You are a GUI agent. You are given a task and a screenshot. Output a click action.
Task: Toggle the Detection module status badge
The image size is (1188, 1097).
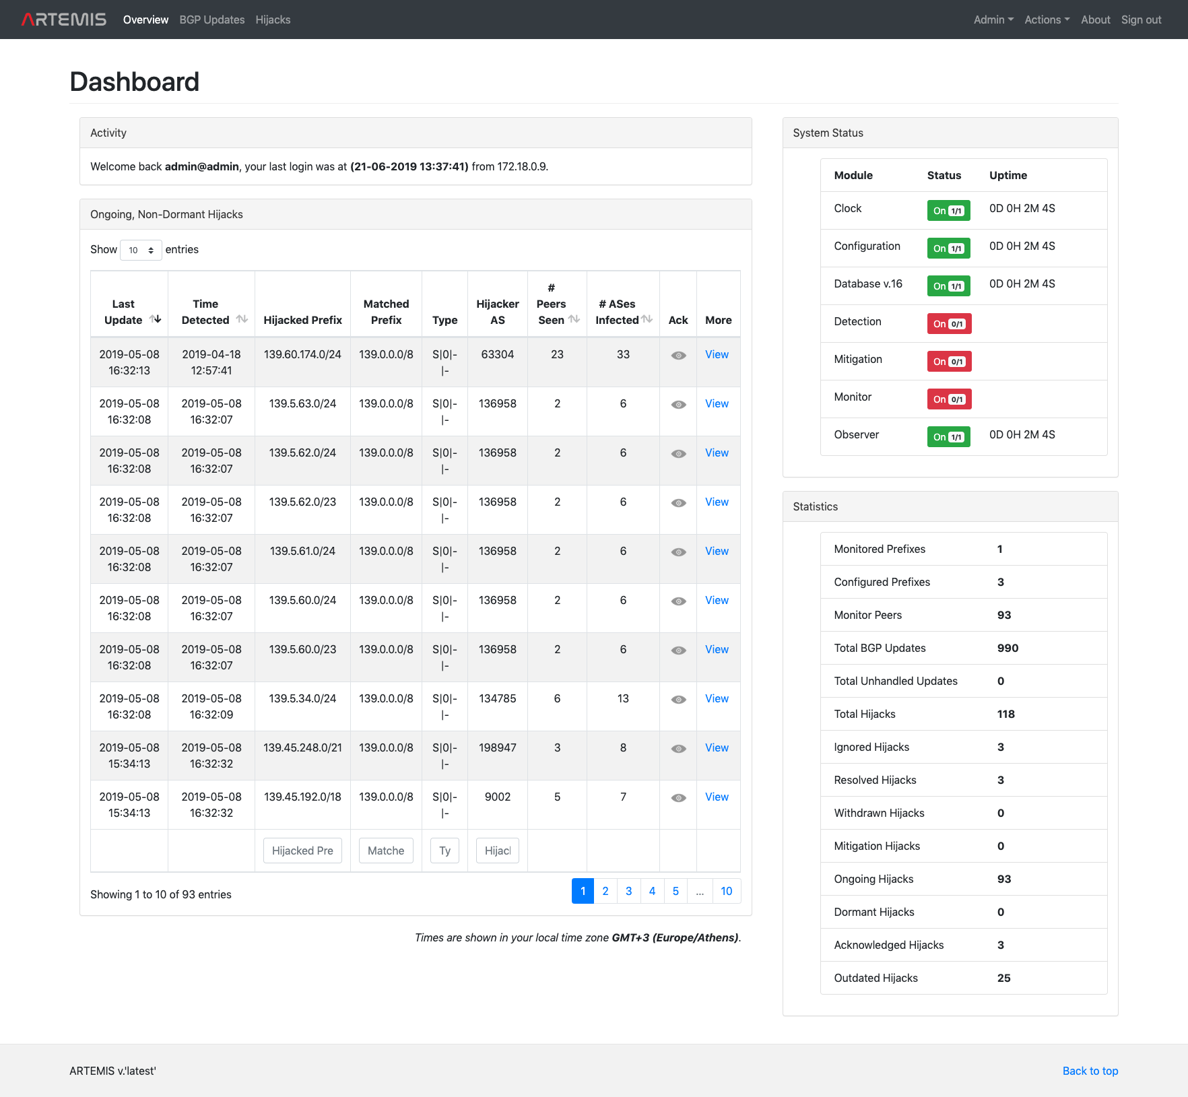949,323
